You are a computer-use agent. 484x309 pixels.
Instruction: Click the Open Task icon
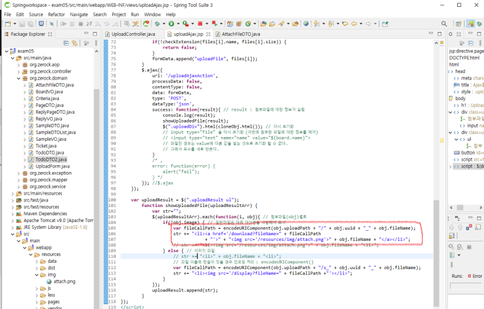(x=272, y=24)
